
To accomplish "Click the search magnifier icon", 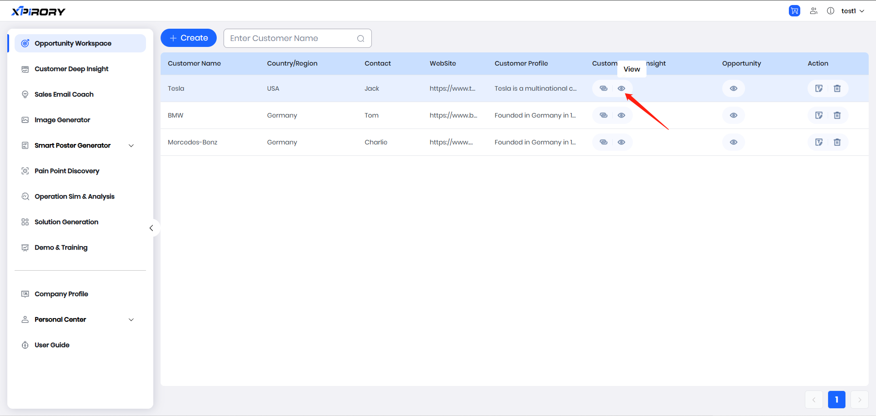I will click(x=360, y=39).
